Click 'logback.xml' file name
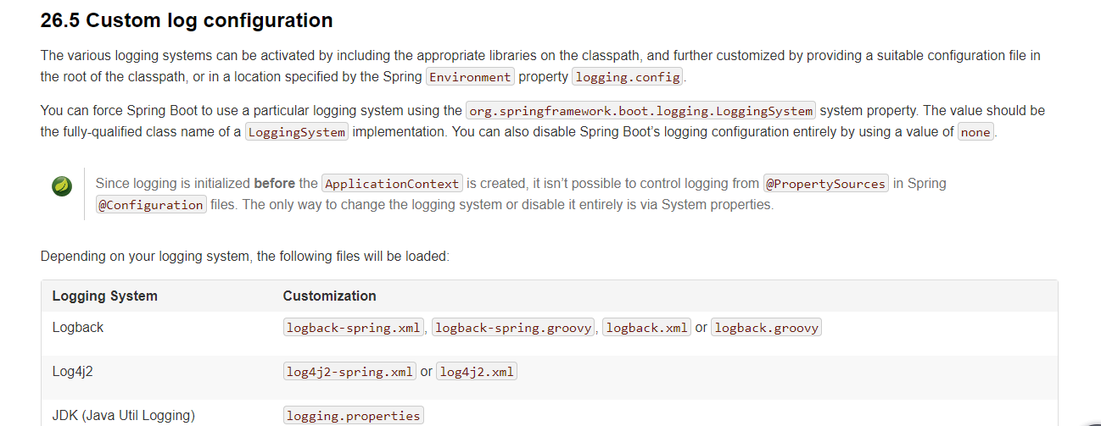 [x=647, y=328]
